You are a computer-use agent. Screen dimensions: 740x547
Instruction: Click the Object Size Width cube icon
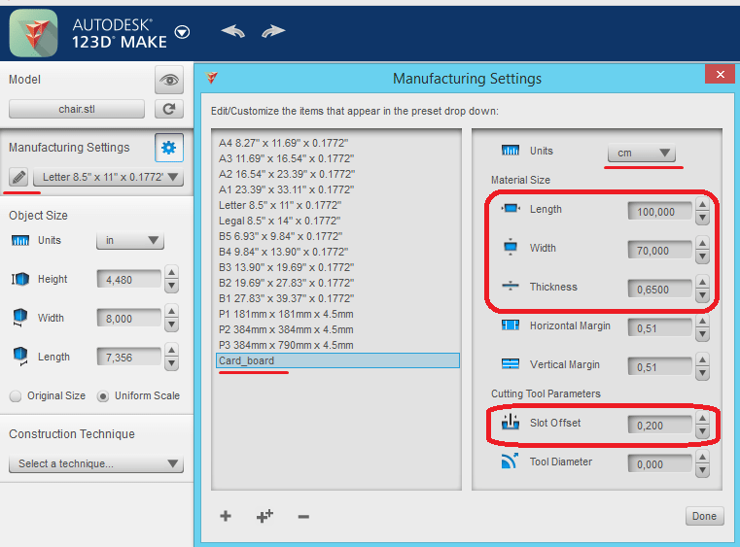pos(20,318)
